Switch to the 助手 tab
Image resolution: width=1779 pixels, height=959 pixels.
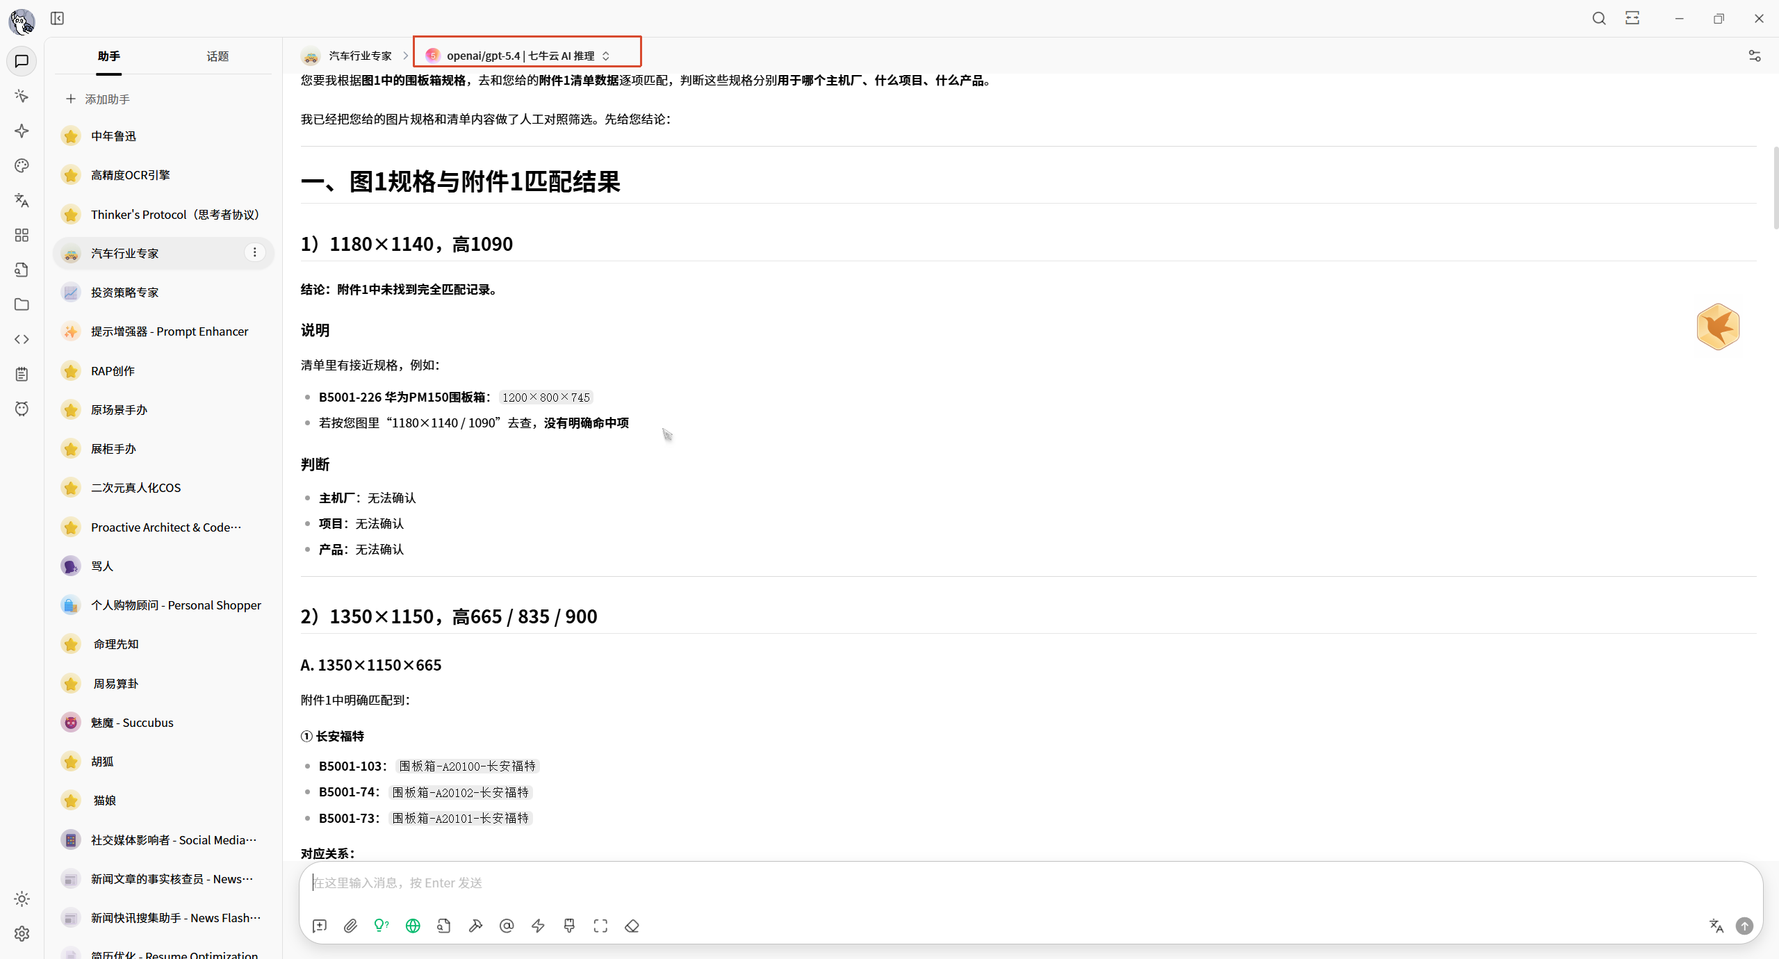(109, 56)
